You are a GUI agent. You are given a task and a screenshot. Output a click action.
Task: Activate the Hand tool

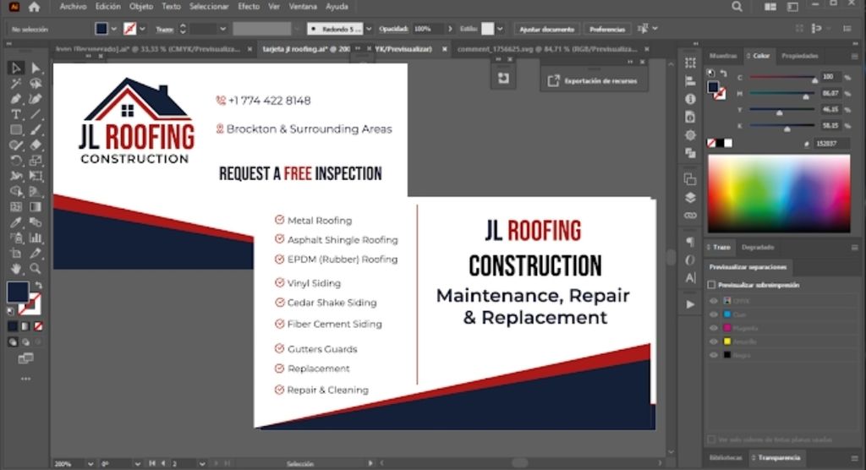[x=15, y=269]
